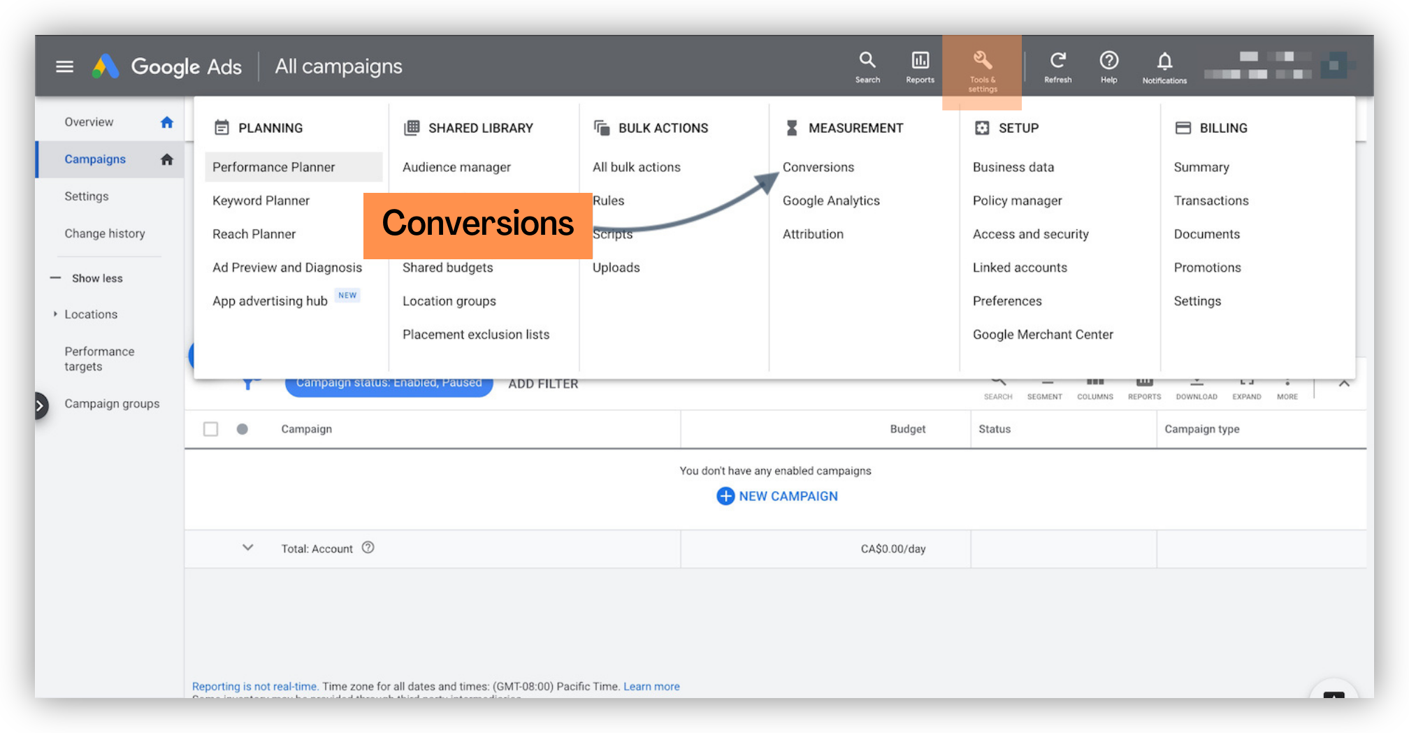1409x733 pixels.
Task: Collapse the table toolbar with up chevron
Action: coord(1343,383)
